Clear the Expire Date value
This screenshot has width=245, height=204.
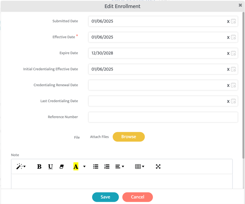point(228,53)
